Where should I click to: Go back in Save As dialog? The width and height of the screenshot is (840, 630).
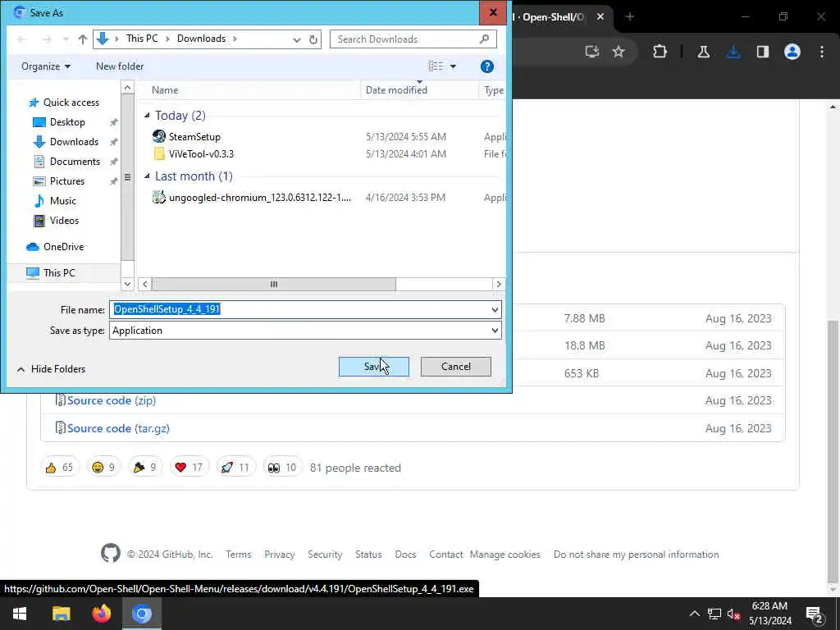pos(22,39)
